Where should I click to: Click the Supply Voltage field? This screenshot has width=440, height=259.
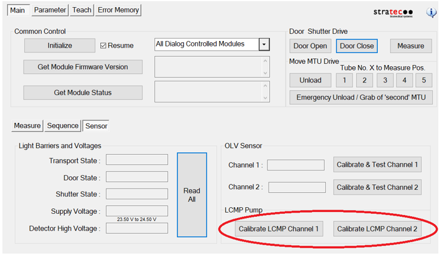(x=136, y=211)
